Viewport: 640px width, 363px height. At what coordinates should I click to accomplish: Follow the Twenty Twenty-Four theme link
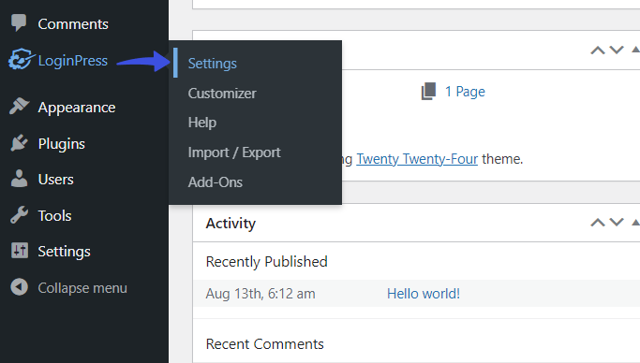tap(417, 159)
